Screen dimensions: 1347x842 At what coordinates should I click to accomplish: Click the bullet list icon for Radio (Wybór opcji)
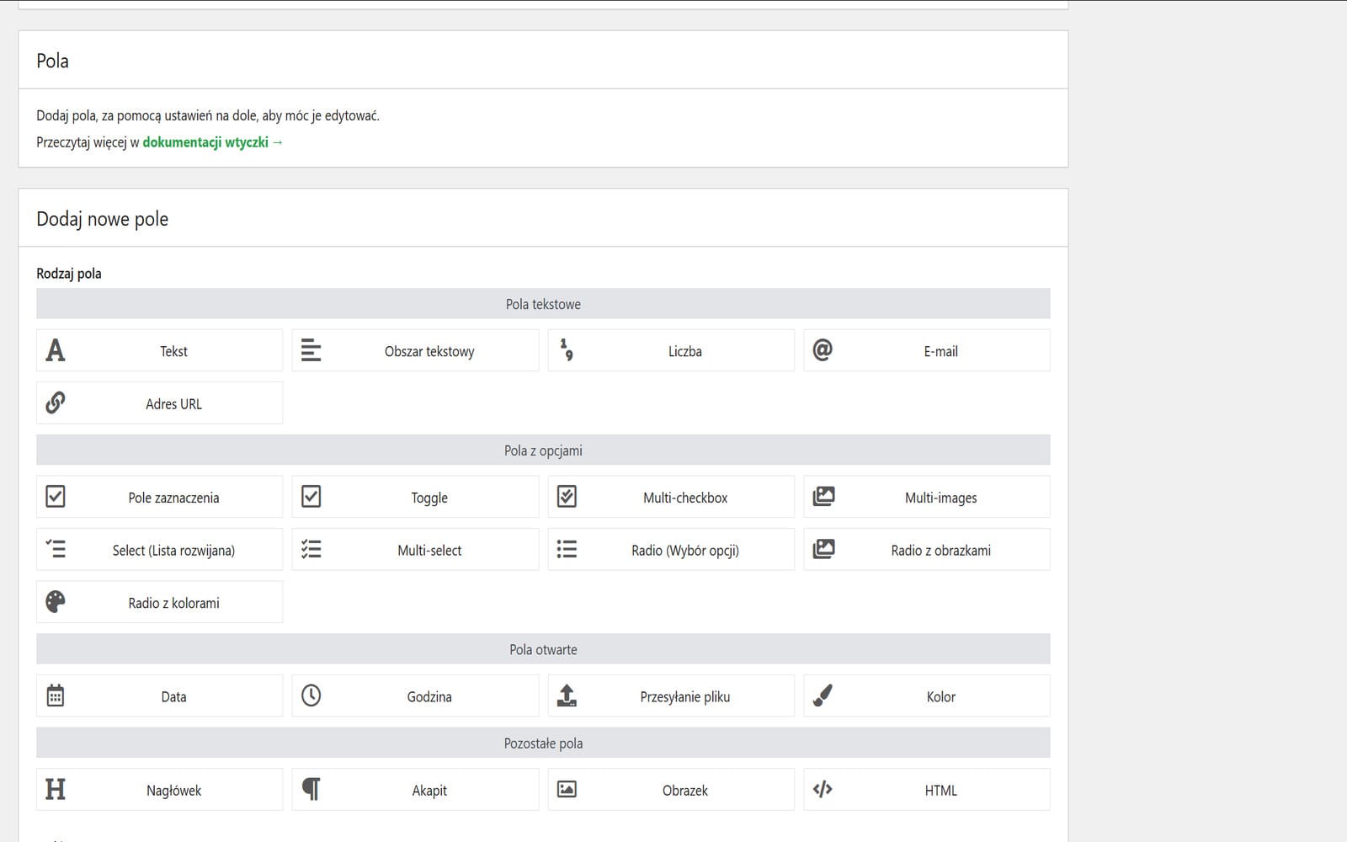pos(567,549)
